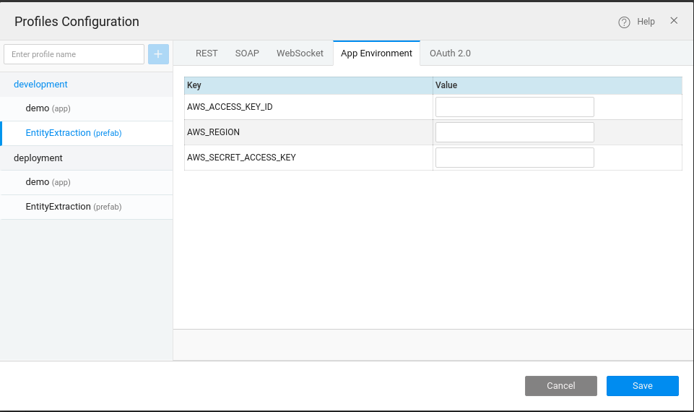
Task: Select the App Environment tab
Action: (376, 53)
